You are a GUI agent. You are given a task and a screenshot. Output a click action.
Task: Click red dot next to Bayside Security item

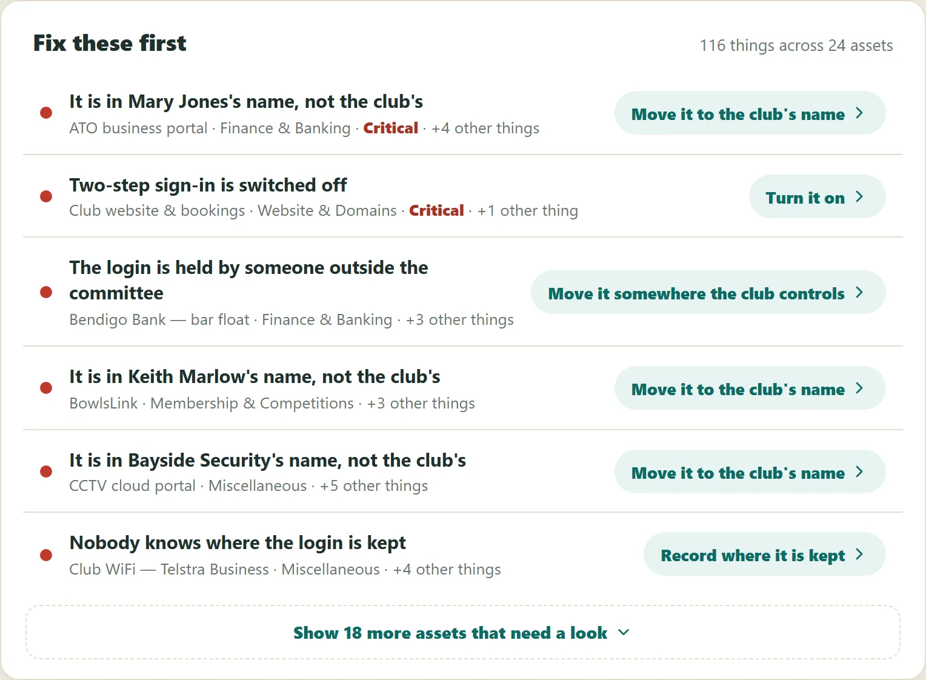pos(46,472)
